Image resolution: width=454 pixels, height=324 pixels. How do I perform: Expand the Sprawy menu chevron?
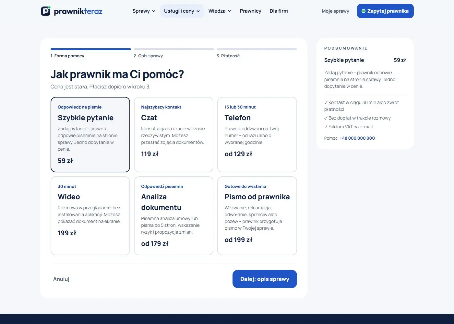click(154, 11)
